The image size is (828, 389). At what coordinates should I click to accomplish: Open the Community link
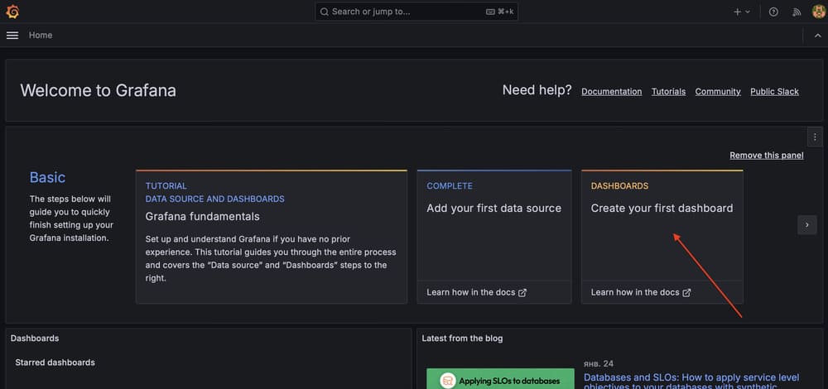[718, 91]
